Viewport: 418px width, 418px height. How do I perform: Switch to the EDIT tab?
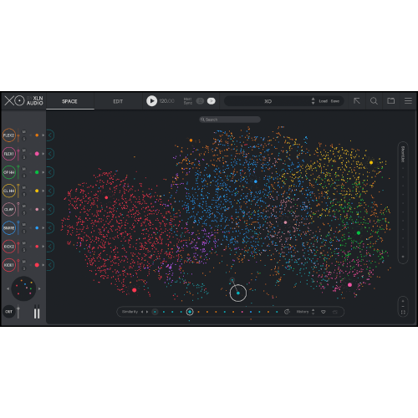pyautogui.click(x=118, y=101)
